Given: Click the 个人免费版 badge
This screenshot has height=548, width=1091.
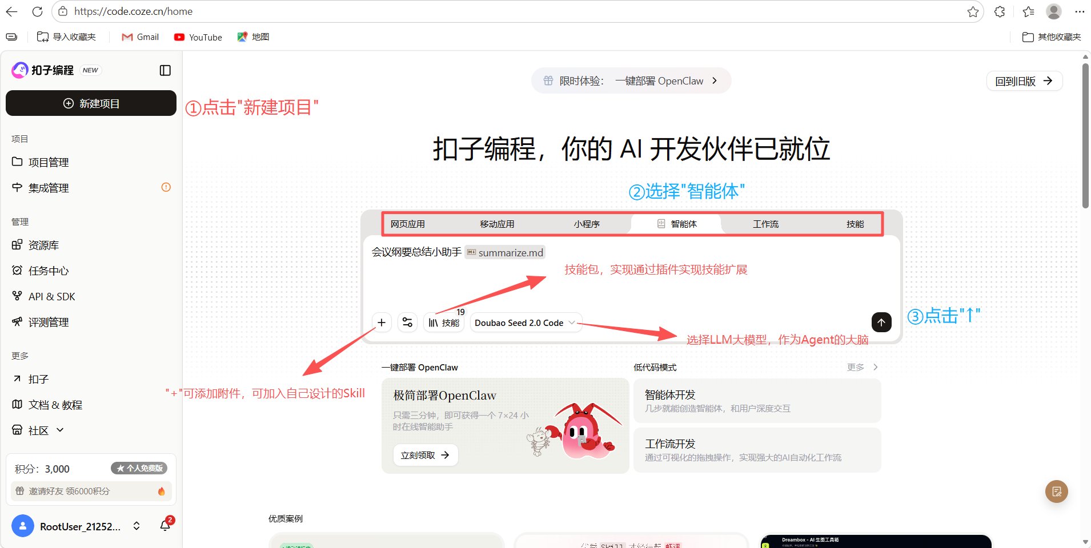Looking at the screenshot, I should coord(139,468).
